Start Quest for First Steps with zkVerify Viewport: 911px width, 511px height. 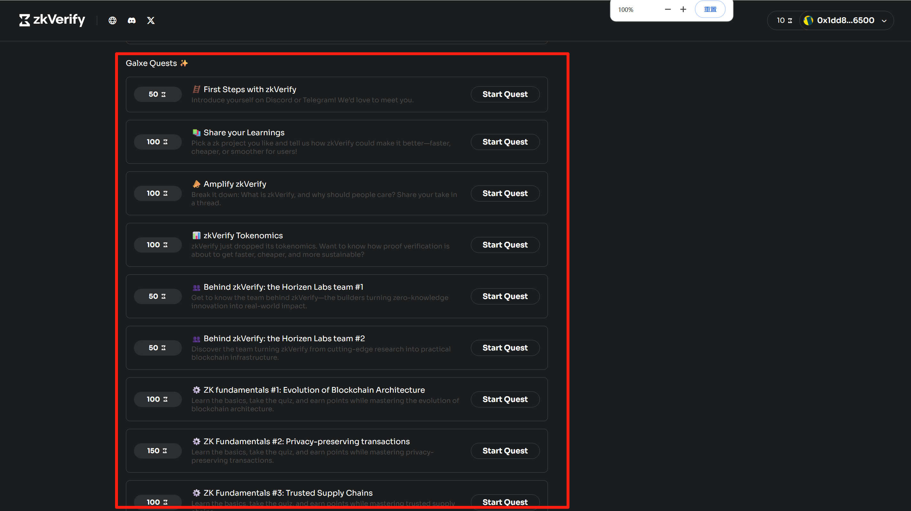[505, 94]
